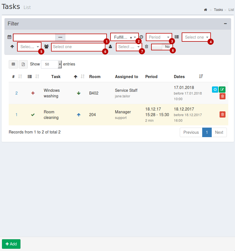This screenshot has height=251, width=235.
Task: Sort by the # column
Action: click(20, 76)
